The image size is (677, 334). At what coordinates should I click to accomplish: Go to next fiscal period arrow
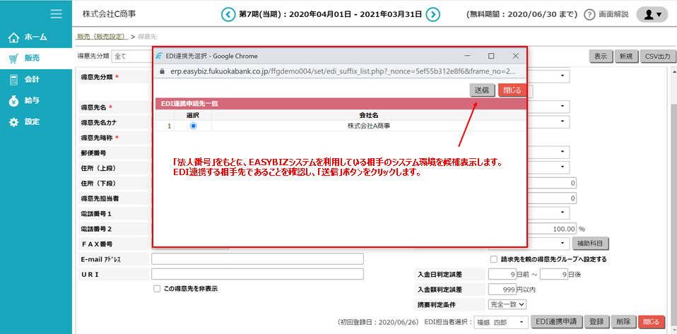[433, 14]
